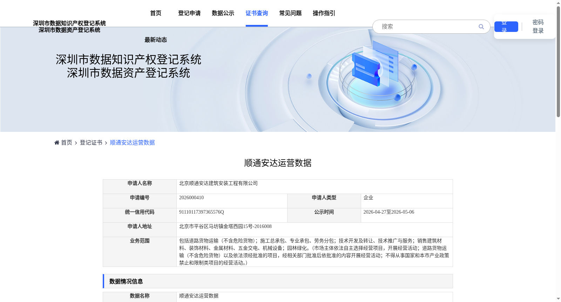Click the search magnifier icon
Viewport: 561px width, 302px height.
click(481, 27)
